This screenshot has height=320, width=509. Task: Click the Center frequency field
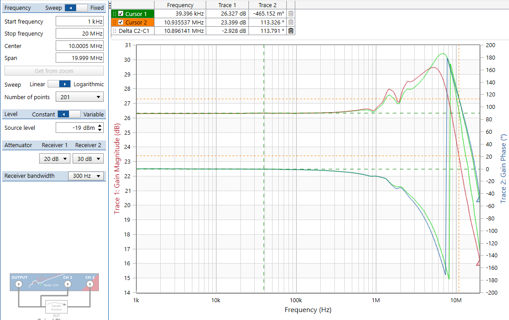click(80, 46)
